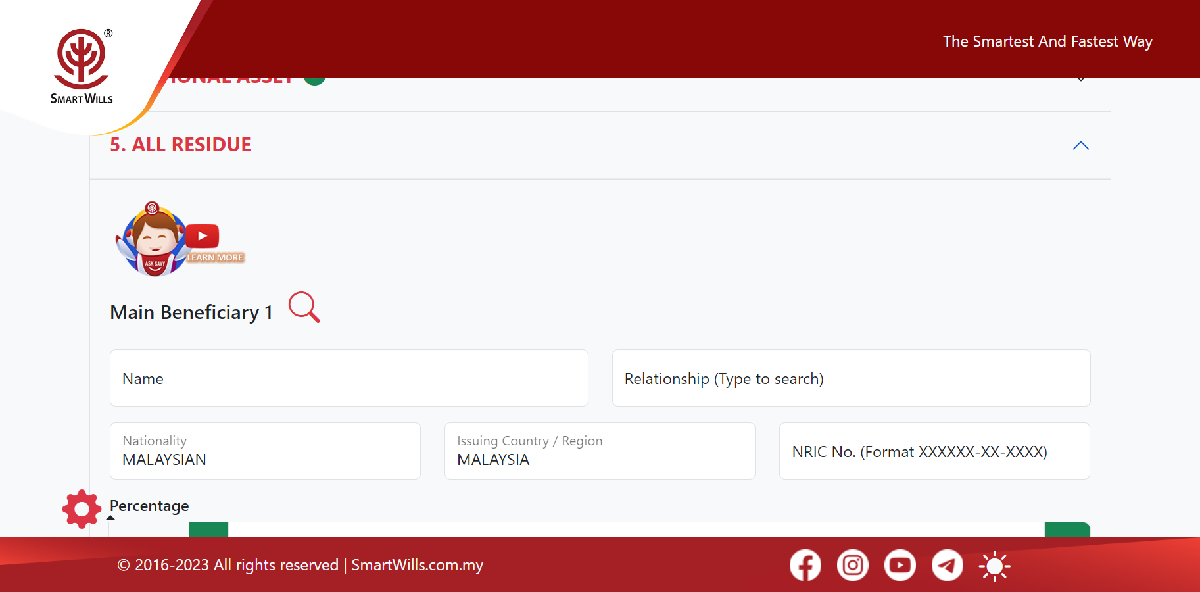The image size is (1200, 592).
Task: Click the Relationship type-to-search combo box
Action: (x=851, y=378)
